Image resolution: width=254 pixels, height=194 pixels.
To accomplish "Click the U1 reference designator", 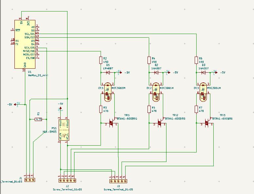I will pos(30,72).
